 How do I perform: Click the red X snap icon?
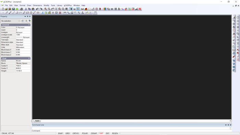(238, 50)
